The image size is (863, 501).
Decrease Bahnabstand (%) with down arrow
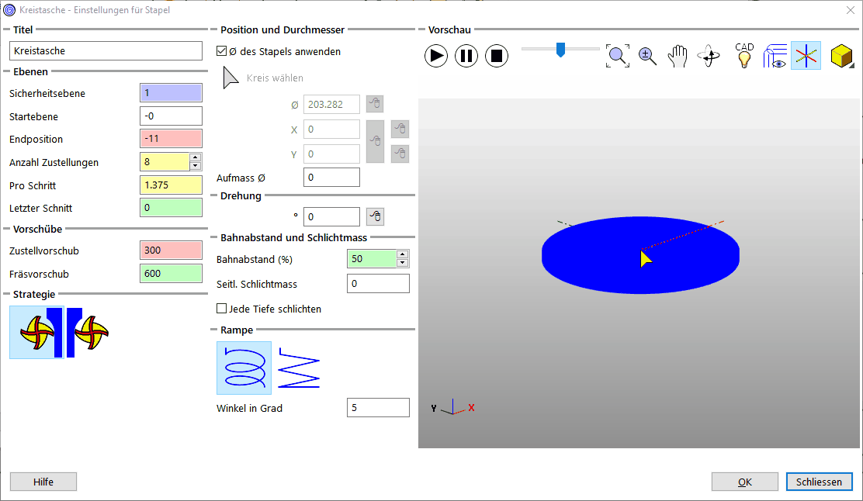click(x=402, y=264)
